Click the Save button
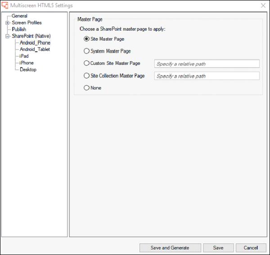Image resolution: width=270 pixels, height=255 pixels. point(218,248)
